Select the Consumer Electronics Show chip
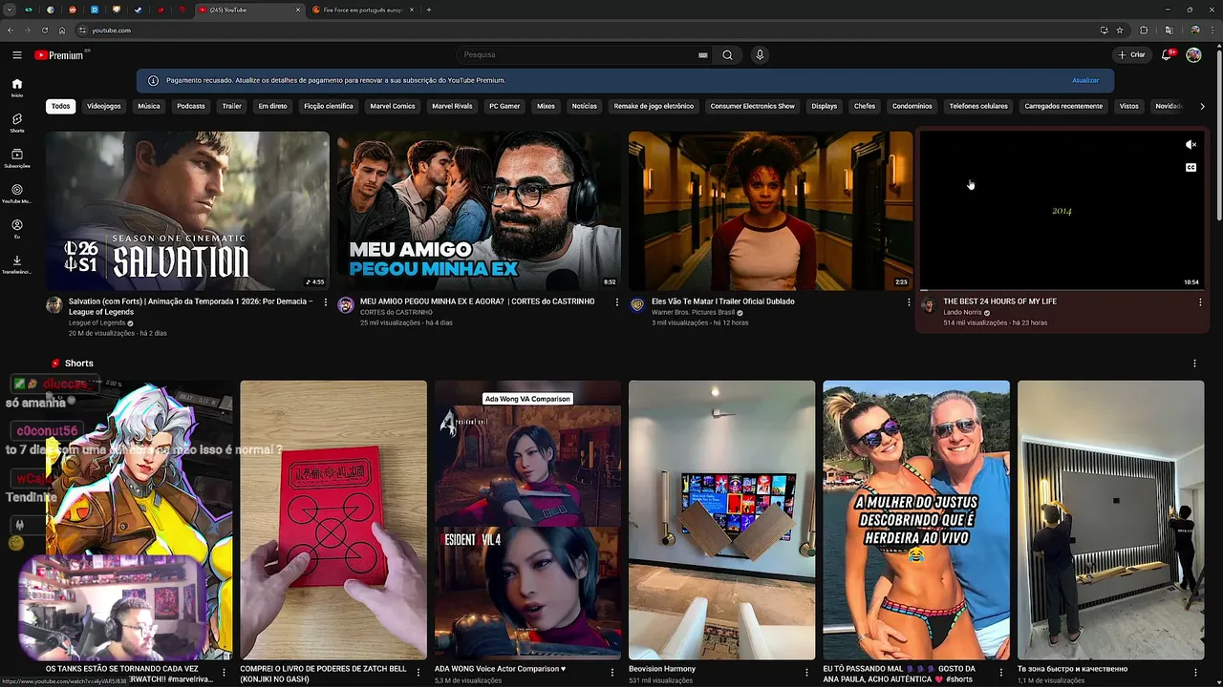 tap(753, 106)
